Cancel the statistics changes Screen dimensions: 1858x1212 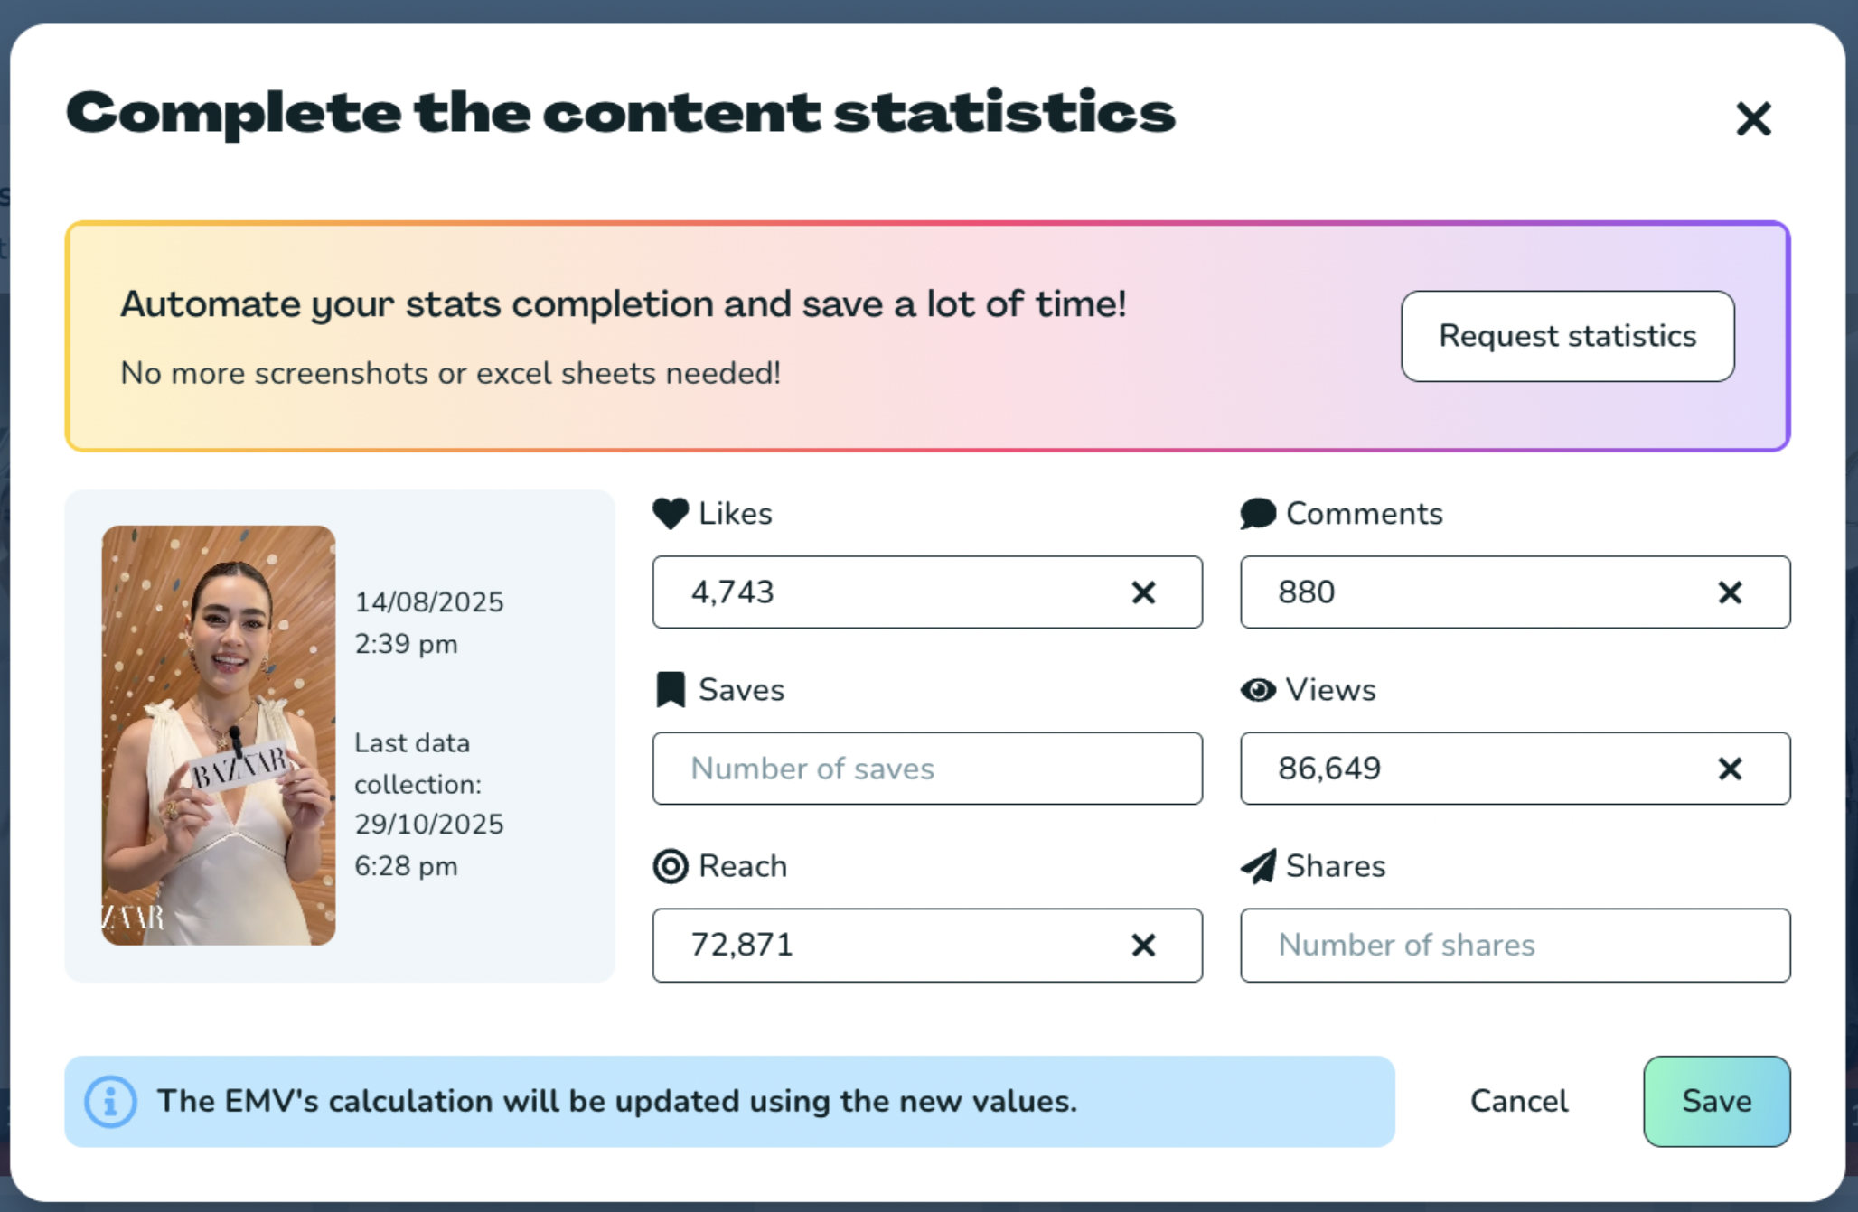1519,1102
